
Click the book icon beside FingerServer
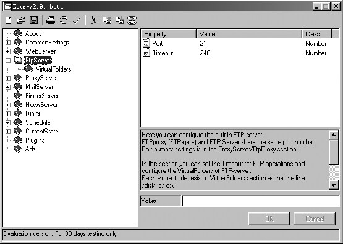(18, 96)
